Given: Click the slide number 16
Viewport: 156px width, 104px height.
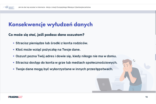Looking at the screenshot, I should pyautogui.click(x=147, y=97).
